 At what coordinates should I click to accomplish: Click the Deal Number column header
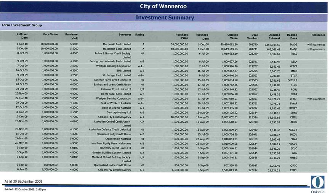[x=252, y=36]
